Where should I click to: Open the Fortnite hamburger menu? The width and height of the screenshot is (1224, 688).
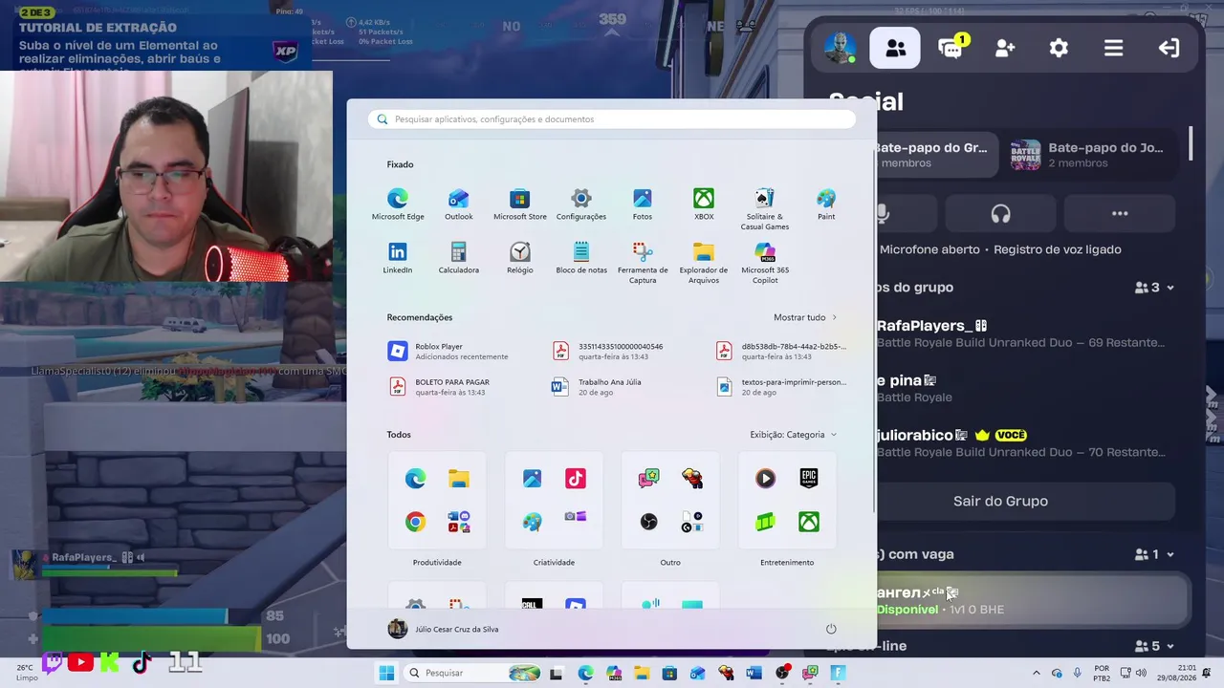tap(1113, 48)
